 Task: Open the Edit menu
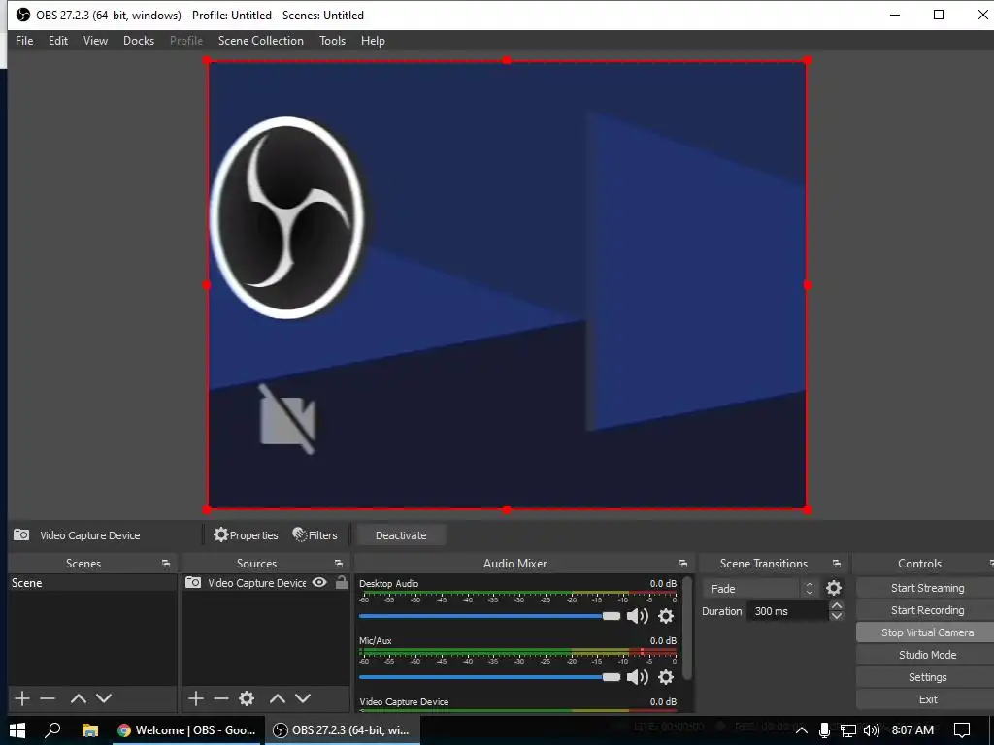tap(57, 41)
